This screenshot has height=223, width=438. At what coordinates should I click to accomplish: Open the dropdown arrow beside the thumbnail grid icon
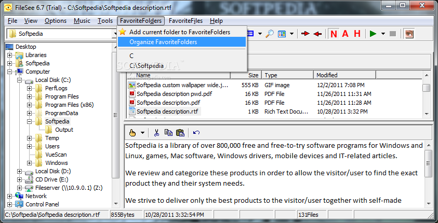[x=291, y=34]
